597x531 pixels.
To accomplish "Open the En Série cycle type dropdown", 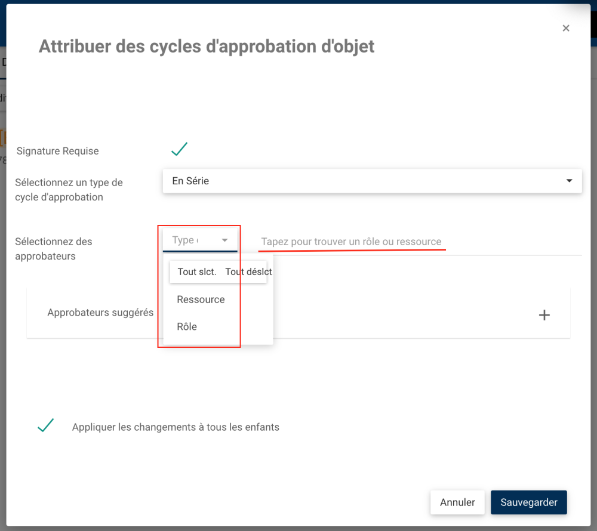I will [370, 181].
